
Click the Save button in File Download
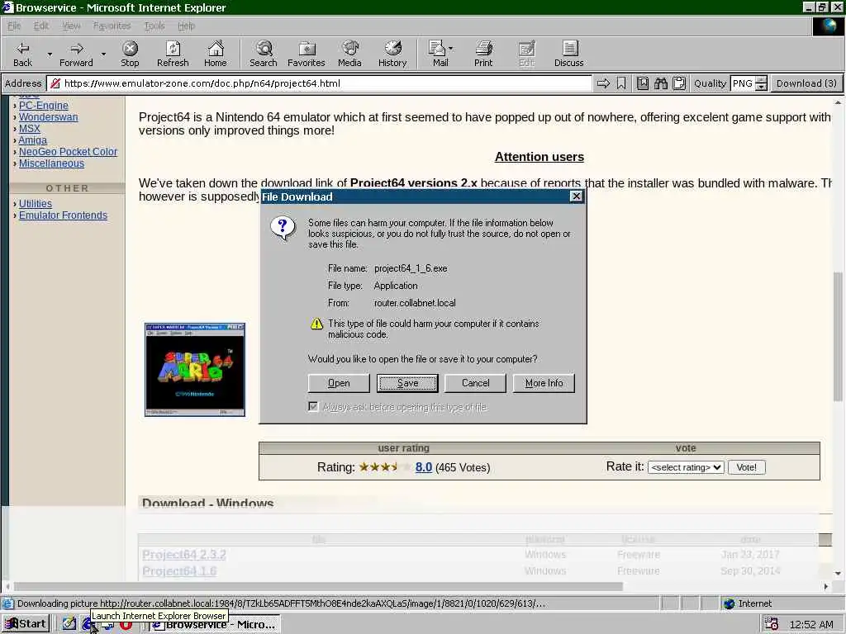pos(407,383)
